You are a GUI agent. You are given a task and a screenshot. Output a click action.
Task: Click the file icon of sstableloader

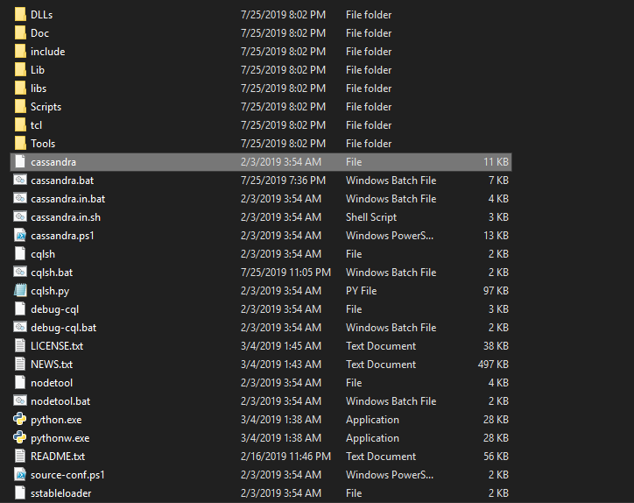pyautogui.click(x=20, y=492)
